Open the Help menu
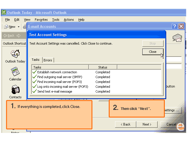The height and width of the screenshot is (142, 187). (x=81, y=20)
